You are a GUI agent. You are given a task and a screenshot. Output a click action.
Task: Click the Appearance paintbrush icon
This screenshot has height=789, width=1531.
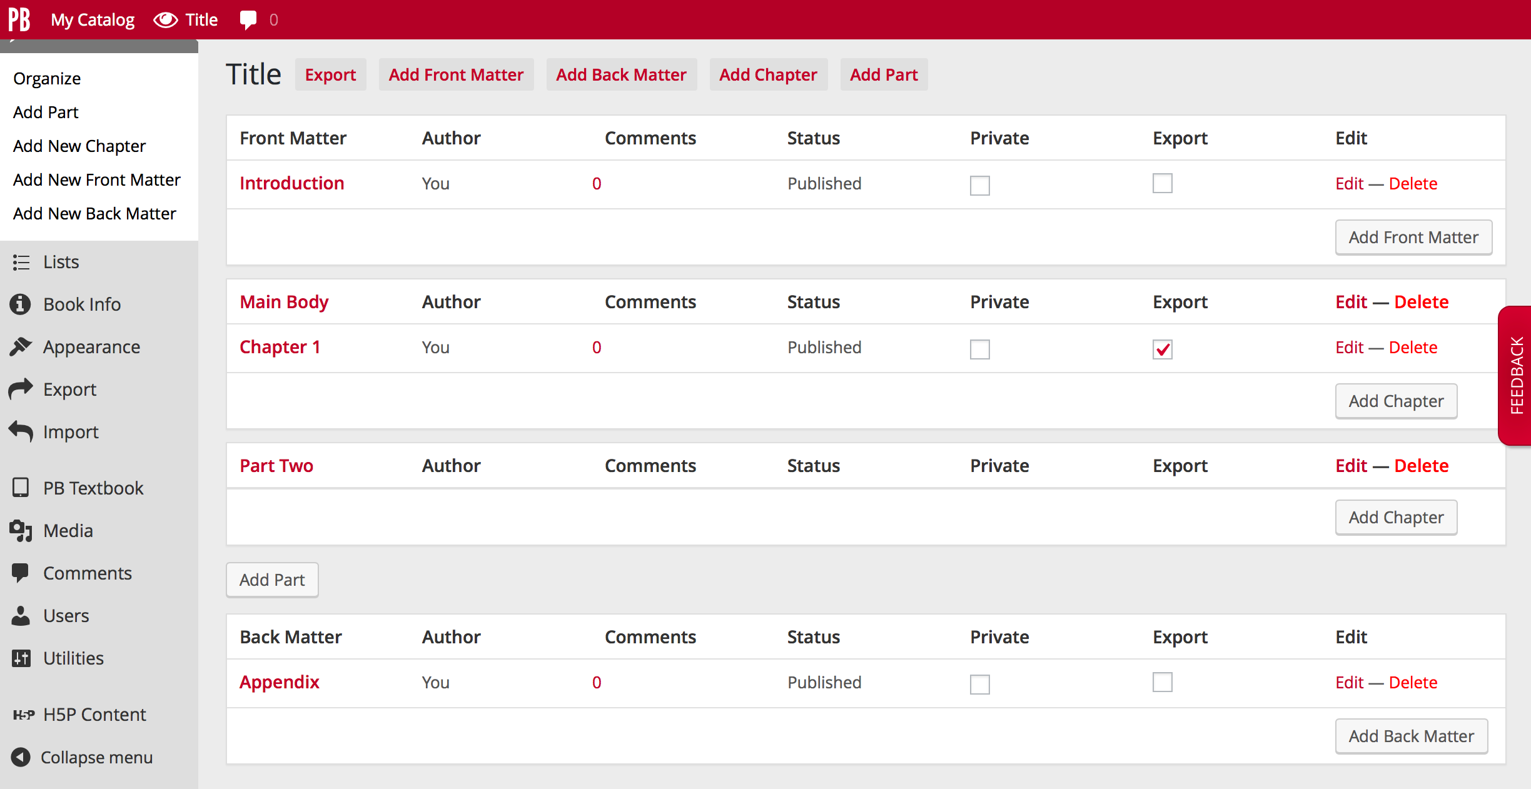tap(20, 347)
